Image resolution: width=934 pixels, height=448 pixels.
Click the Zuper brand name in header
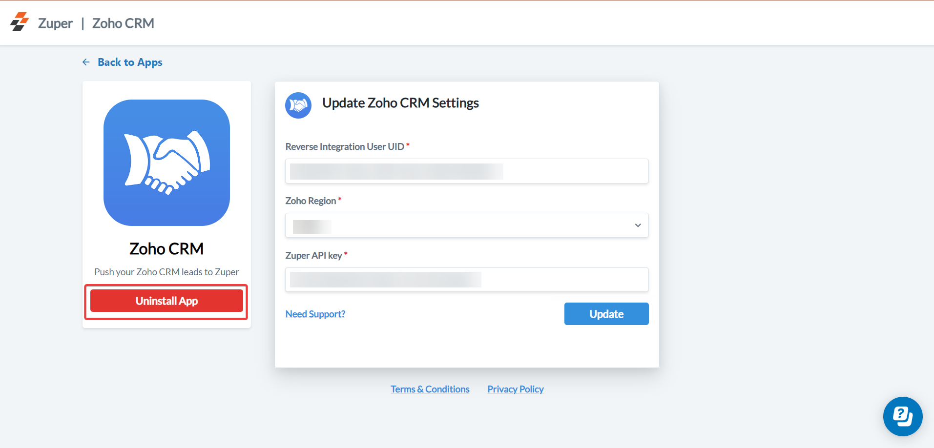[x=55, y=23]
